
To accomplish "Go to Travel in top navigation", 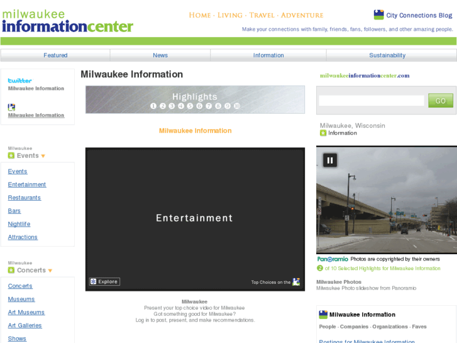I will tap(262, 15).
